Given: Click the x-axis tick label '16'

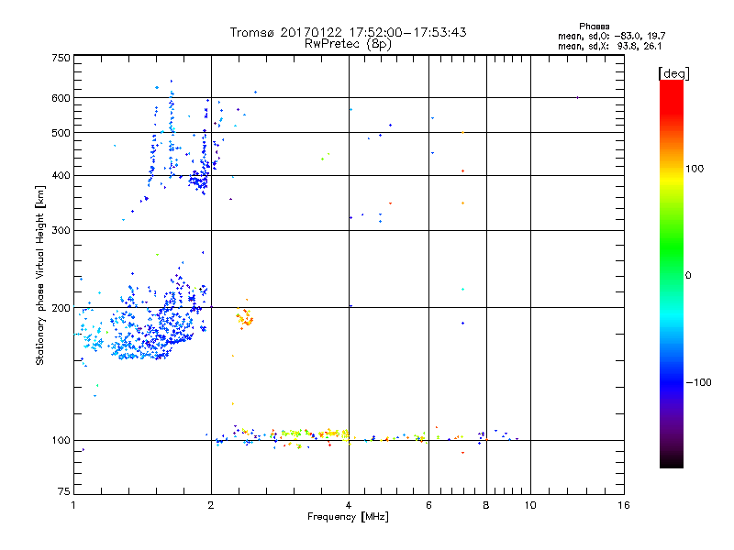Looking at the screenshot, I should 624,505.
